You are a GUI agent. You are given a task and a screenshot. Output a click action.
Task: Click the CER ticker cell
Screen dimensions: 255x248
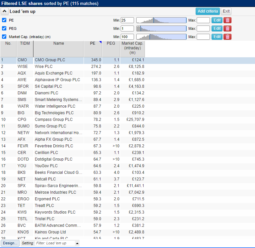[25, 153]
